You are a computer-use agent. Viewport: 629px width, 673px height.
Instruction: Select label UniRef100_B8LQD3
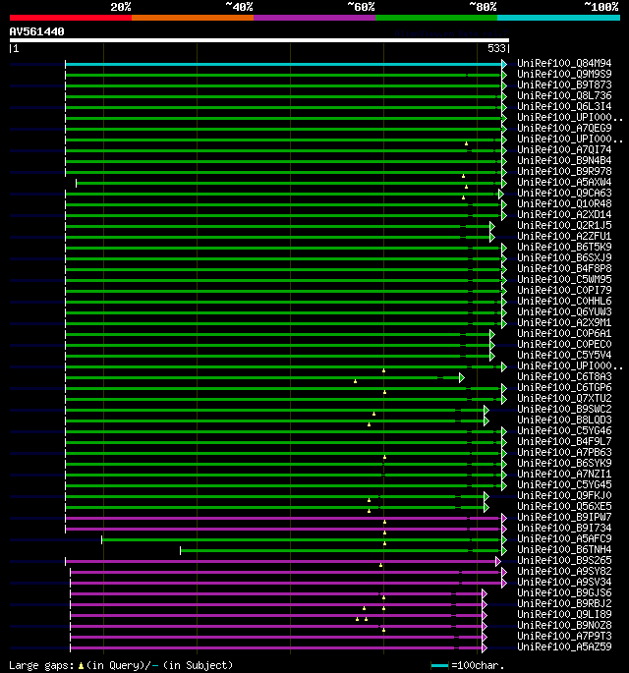click(x=564, y=420)
